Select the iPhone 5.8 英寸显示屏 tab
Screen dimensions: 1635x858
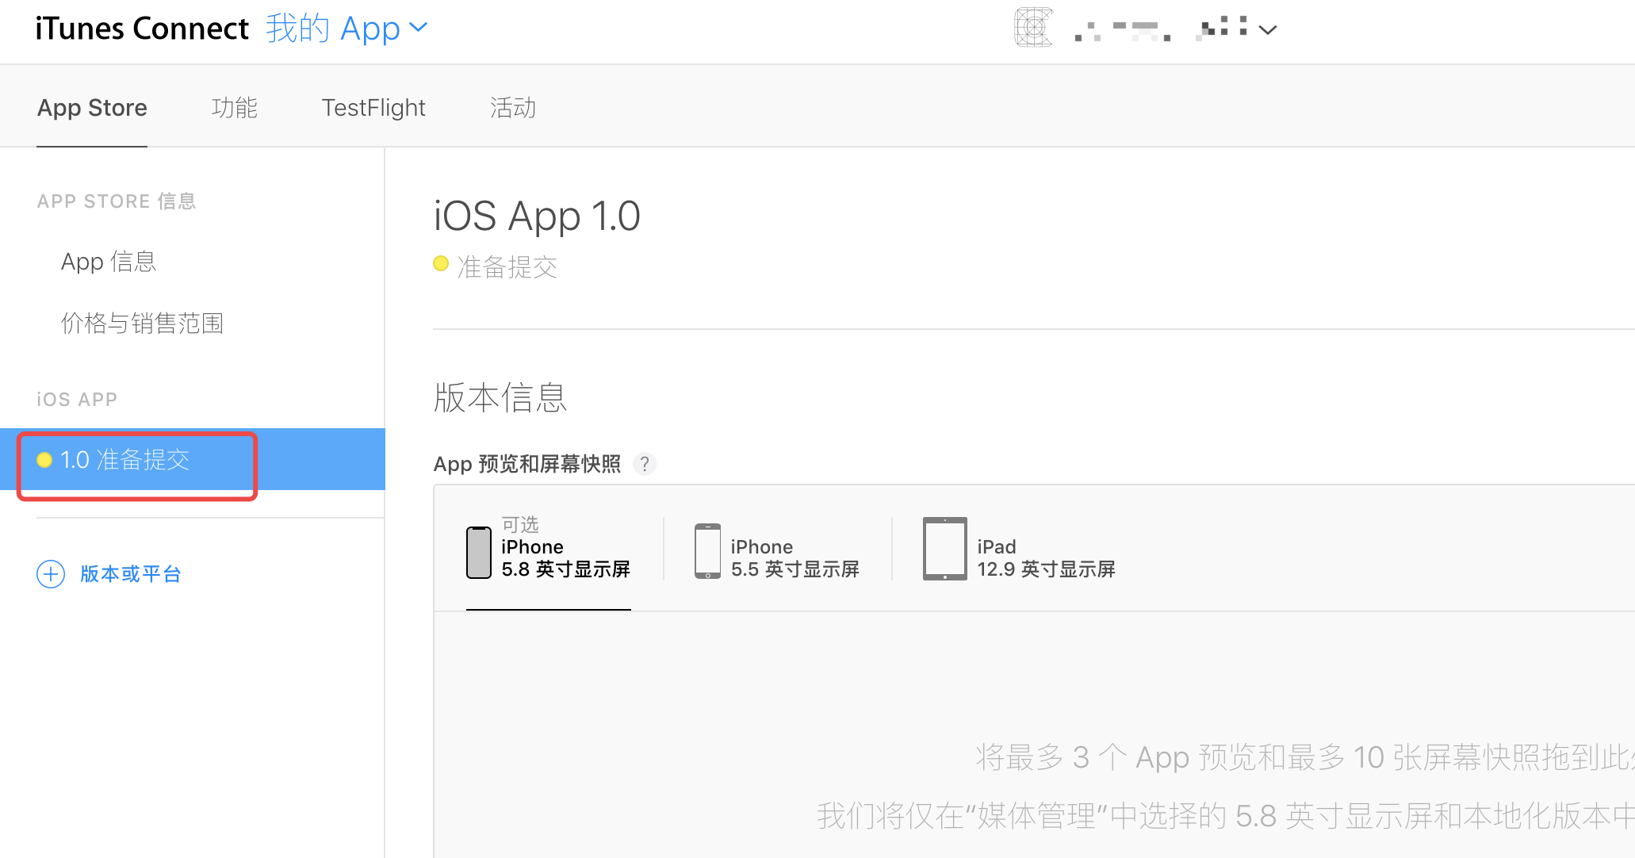click(x=549, y=549)
